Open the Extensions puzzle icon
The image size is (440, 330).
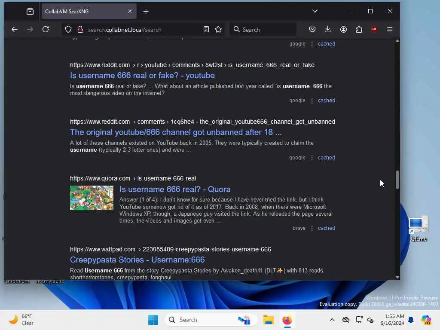point(359,30)
